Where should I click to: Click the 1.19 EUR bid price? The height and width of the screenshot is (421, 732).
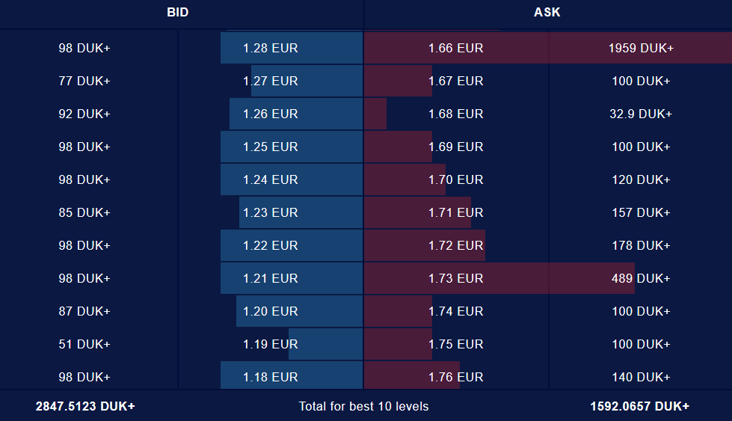[x=271, y=344]
